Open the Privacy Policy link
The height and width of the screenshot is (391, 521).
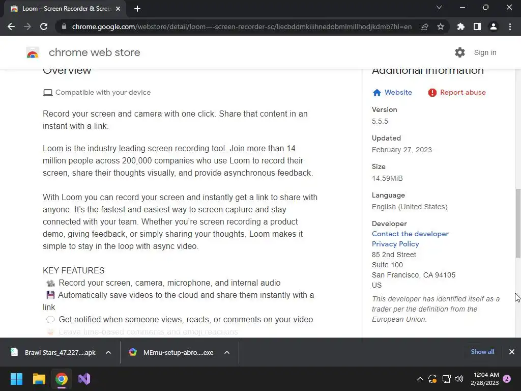point(395,244)
